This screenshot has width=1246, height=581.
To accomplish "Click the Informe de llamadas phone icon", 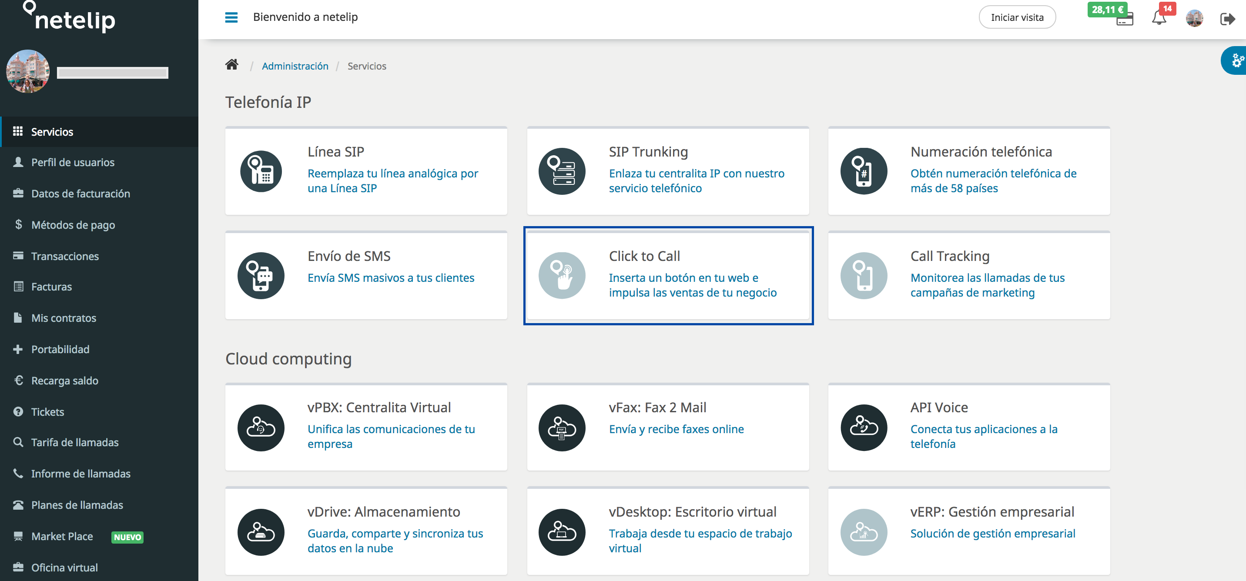I will pos(18,473).
